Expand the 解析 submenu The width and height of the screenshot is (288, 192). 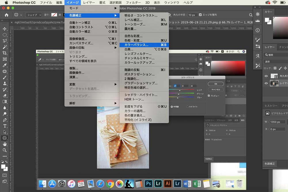point(92,103)
